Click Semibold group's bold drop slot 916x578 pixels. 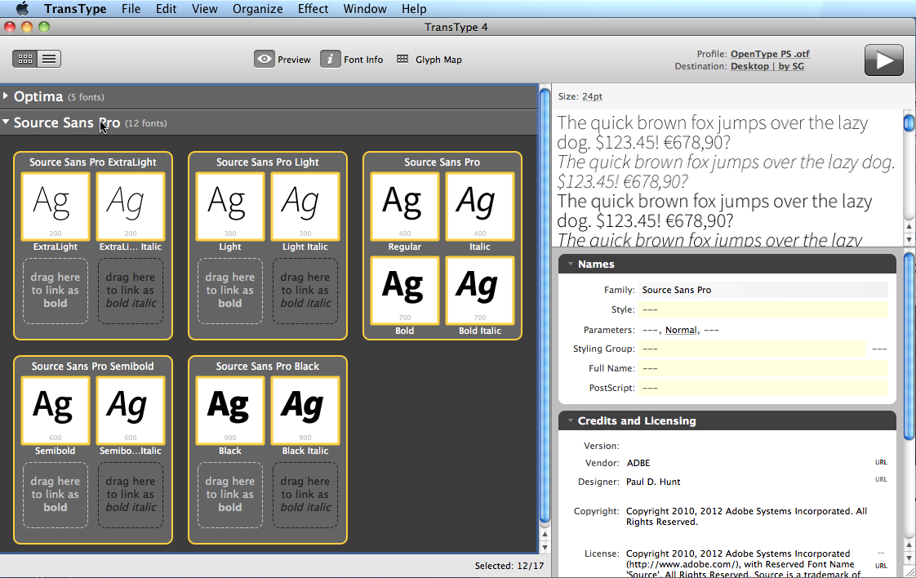[x=56, y=495]
